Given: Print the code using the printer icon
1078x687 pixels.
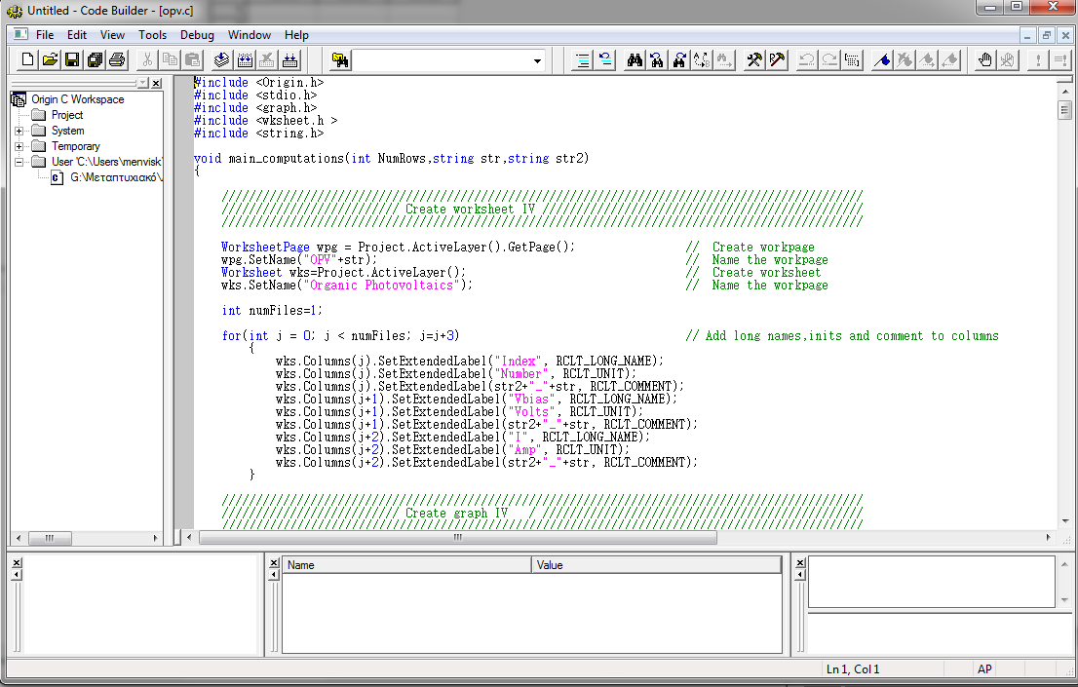Looking at the screenshot, I should pyautogui.click(x=118, y=59).
